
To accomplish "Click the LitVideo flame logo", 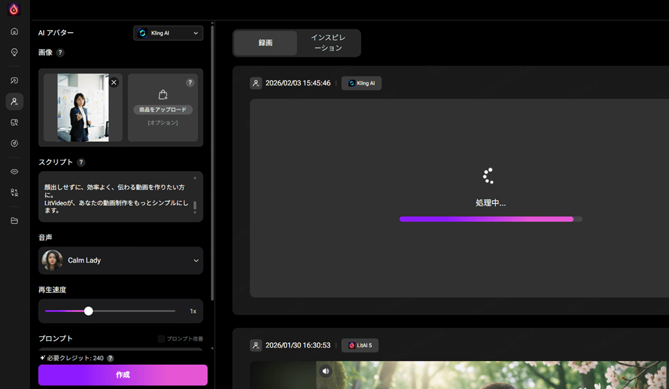I will point(14,9).
